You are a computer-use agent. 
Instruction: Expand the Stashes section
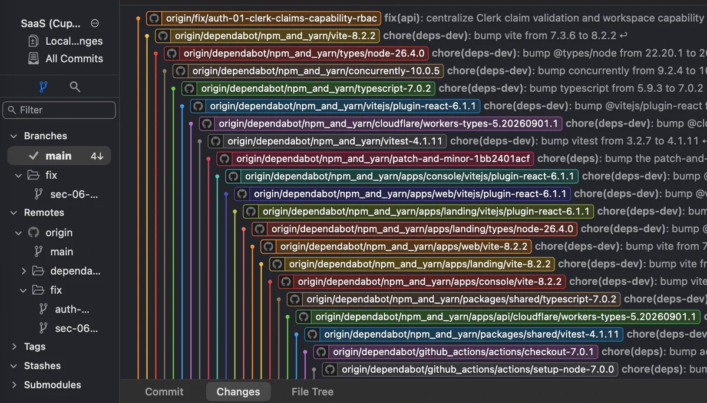point(14,366)
